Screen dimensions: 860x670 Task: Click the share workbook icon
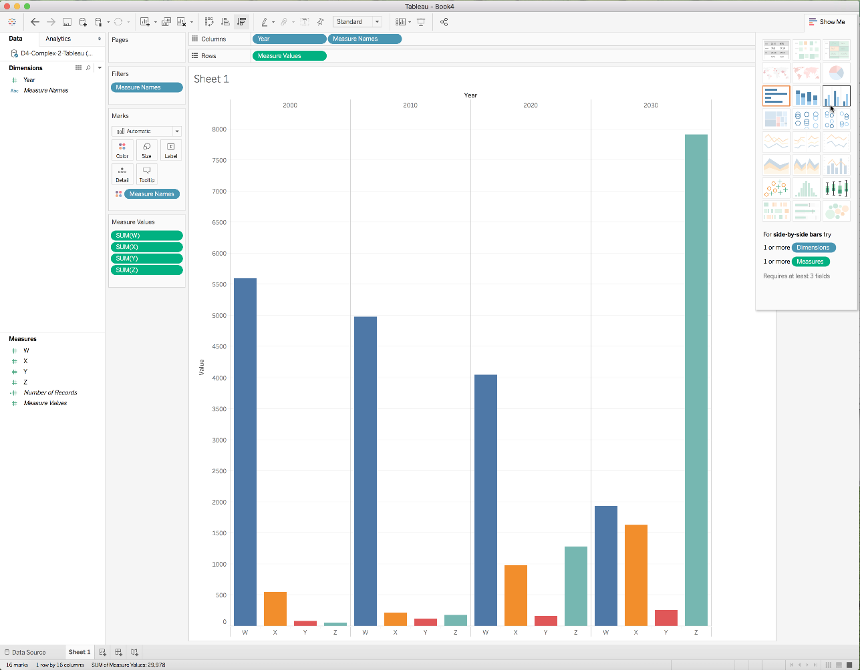(444, 22)
